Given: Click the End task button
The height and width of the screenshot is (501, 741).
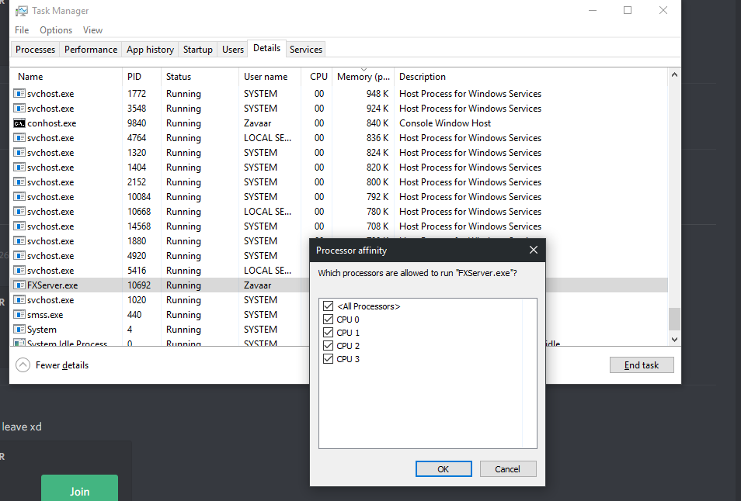Looking at the screenshot, I should pos(642,365).
